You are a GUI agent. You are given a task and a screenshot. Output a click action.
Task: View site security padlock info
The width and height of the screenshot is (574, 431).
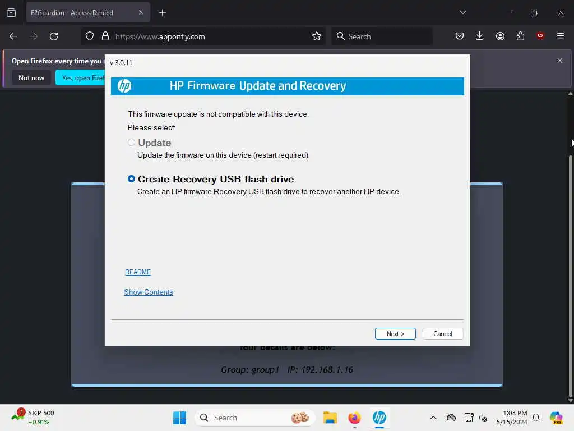(x=105, y=36)
